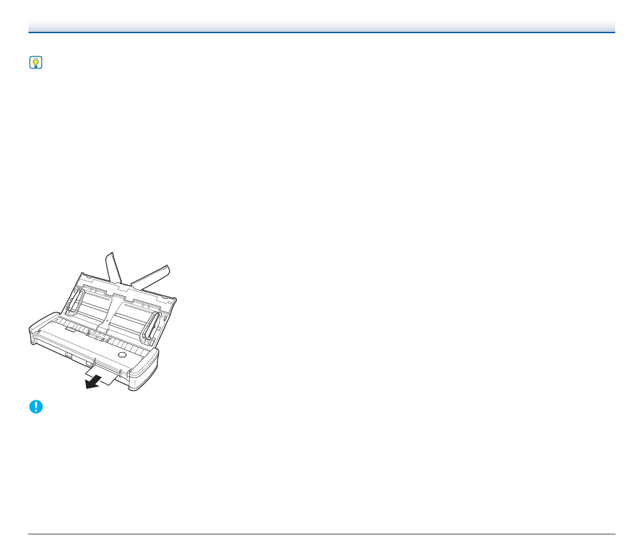Screen dimensions: 643x546
Task: Click the gray footer divider line
Action: click(321, 534)
